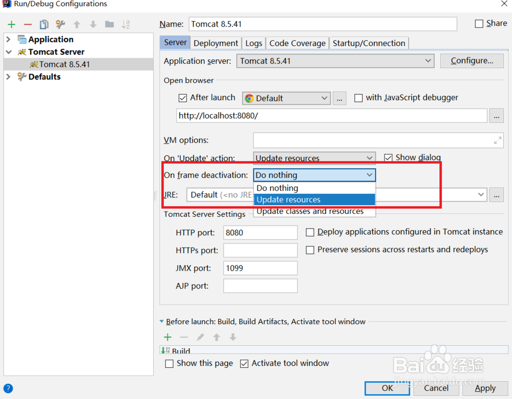The width and height of the screenshot is (512, 399).
Task: Focus the Name input field
Action: [323, 24]
